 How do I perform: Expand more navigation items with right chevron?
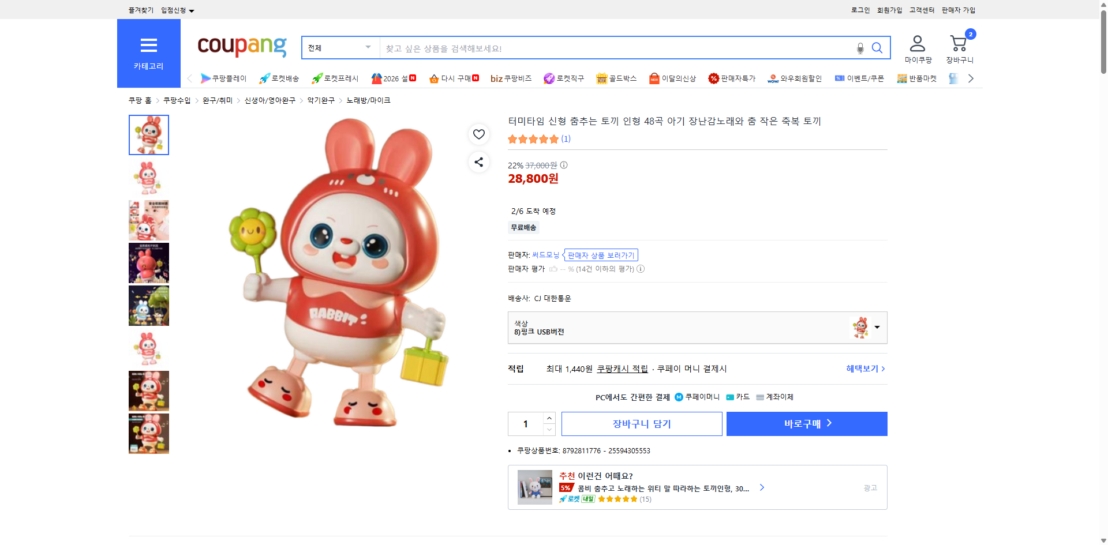(x=971, y=78)
